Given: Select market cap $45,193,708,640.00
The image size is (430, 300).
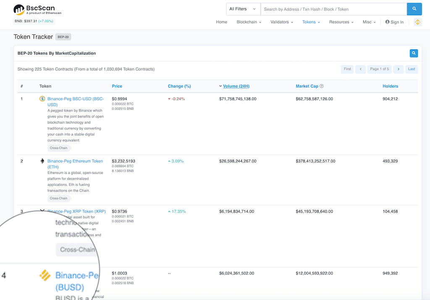Looking at the screenshot, I should (x=314, y=211).
